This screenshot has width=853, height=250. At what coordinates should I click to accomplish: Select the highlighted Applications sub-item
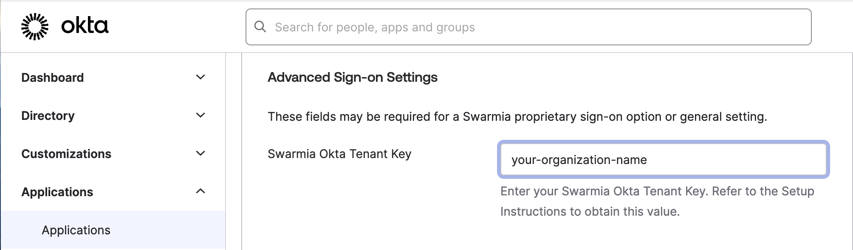[x=76, y=230]
